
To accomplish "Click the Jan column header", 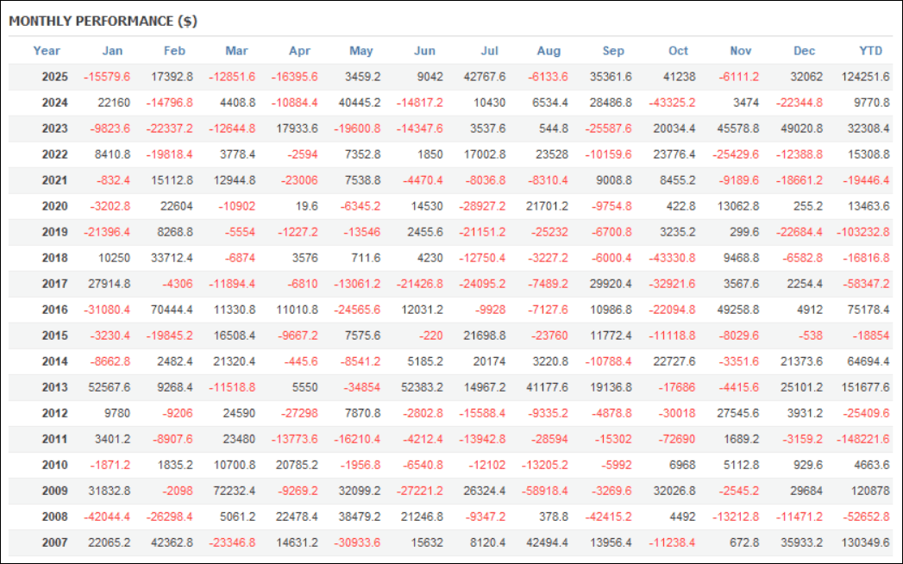I will tap(112, 51).
